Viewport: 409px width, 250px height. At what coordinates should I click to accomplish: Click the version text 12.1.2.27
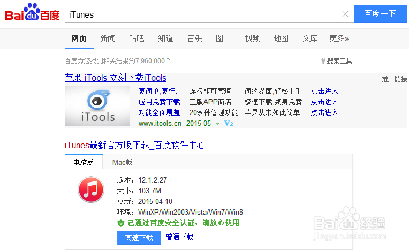pyautogui.click(x=153, y=180)
